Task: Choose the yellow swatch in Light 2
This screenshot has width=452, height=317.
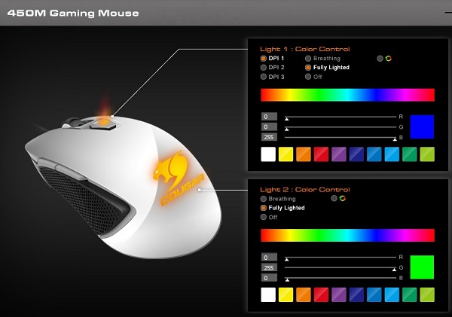Action: tap(286, 295)
